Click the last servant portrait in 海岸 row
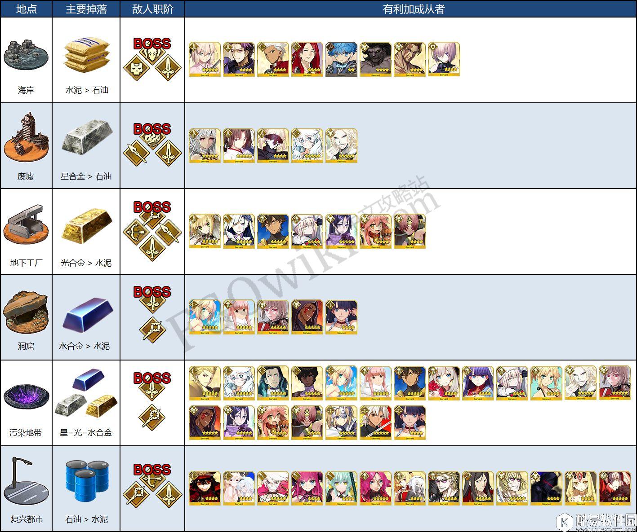This screenshot has height=532, width=637. coord(444,59)
